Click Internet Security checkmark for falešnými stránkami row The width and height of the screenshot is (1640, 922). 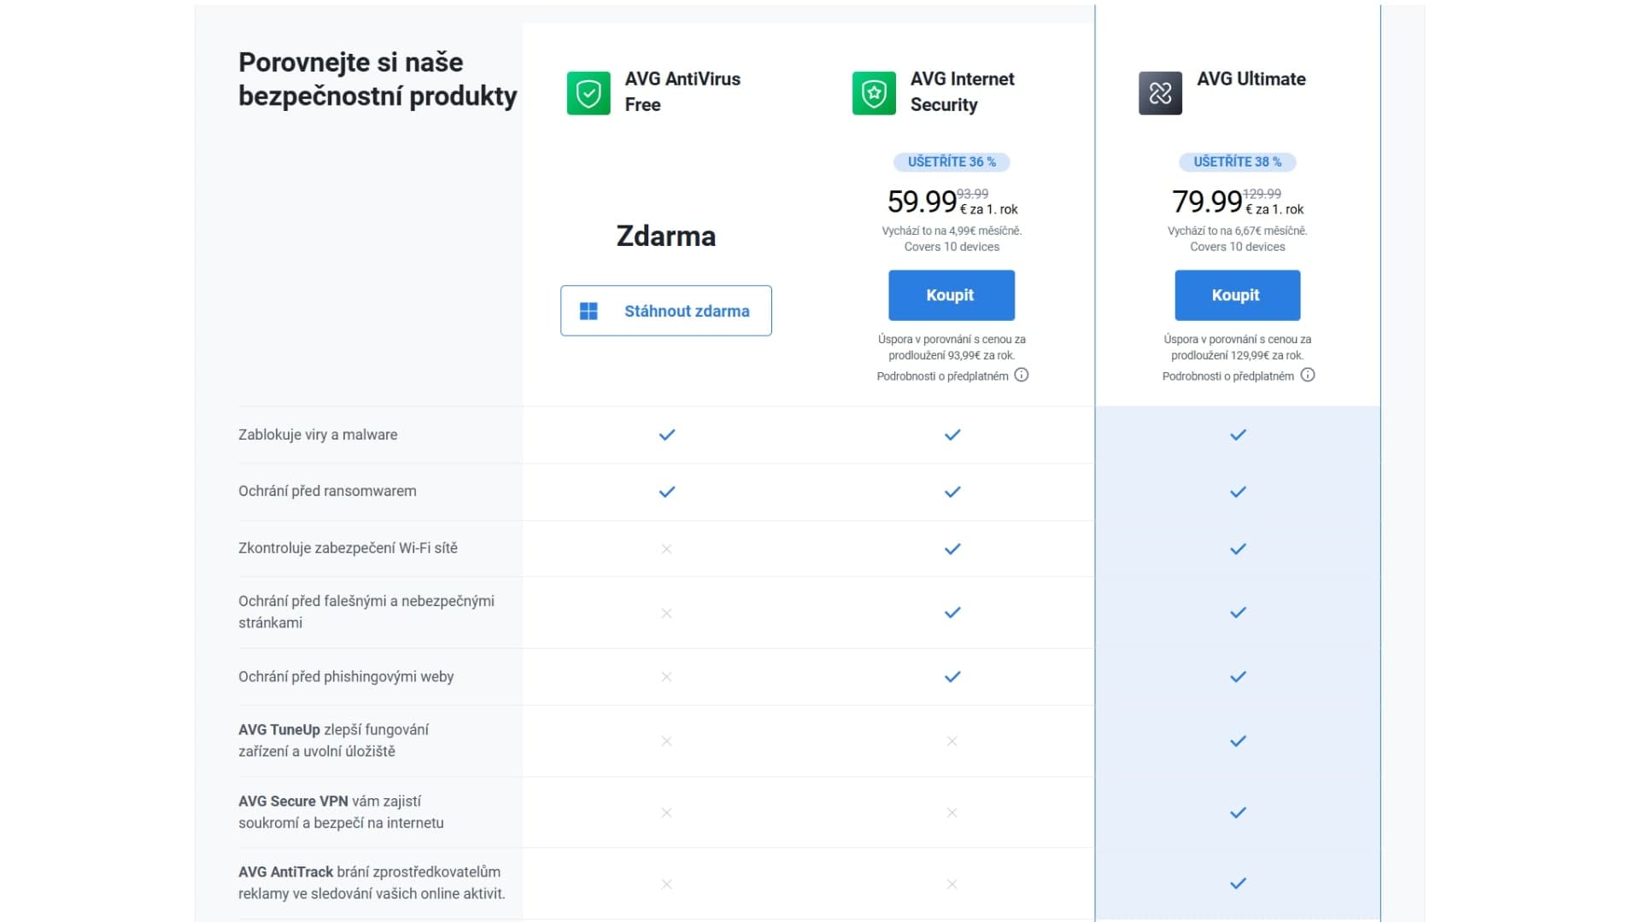coord(952,612)
